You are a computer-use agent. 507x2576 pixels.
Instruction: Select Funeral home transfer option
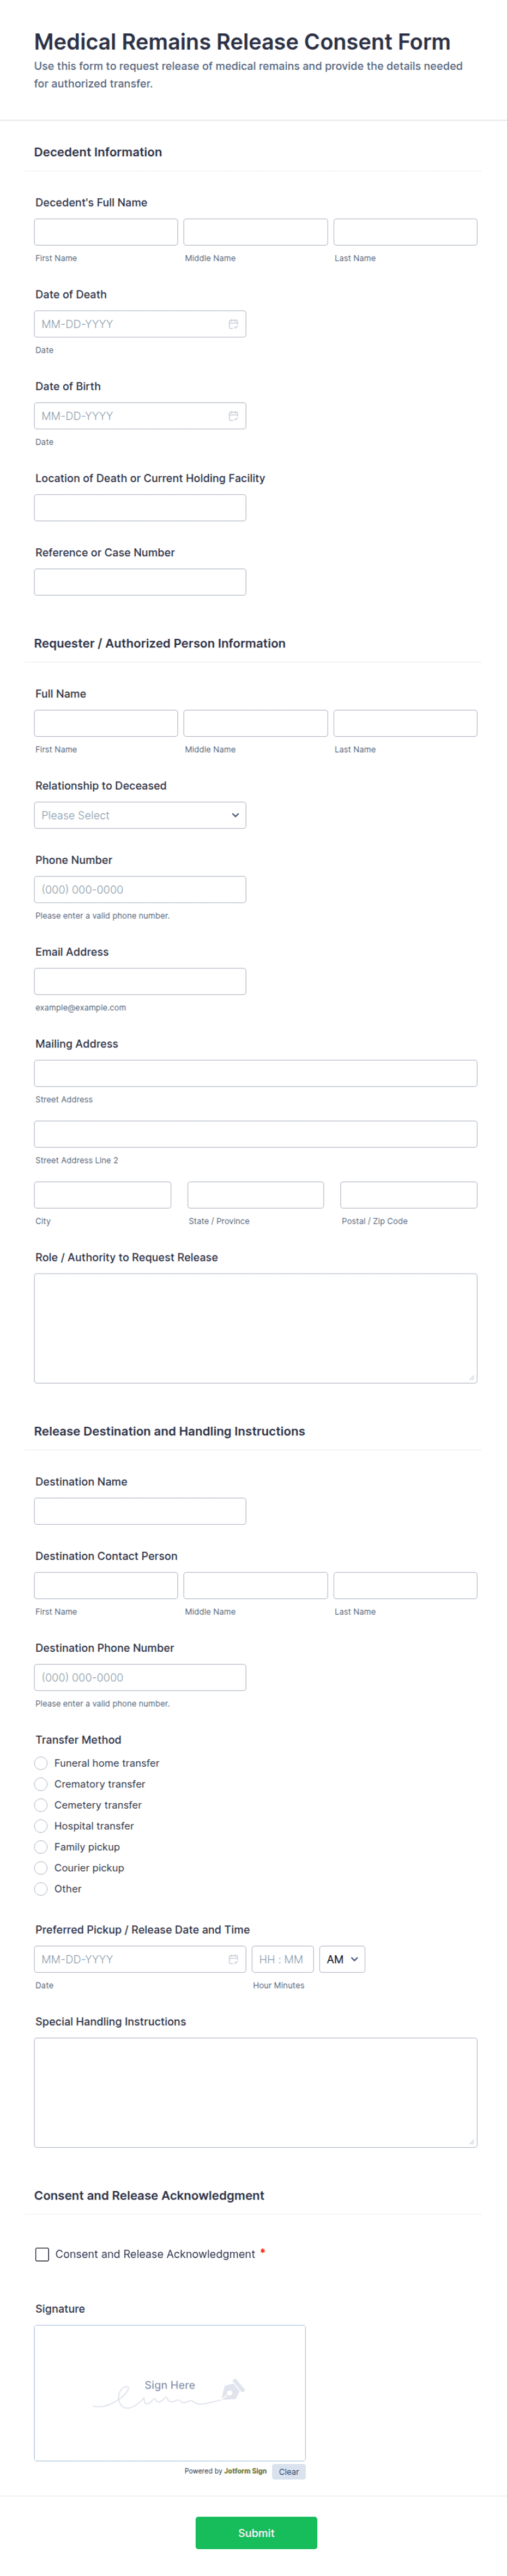coord(41,1763)
